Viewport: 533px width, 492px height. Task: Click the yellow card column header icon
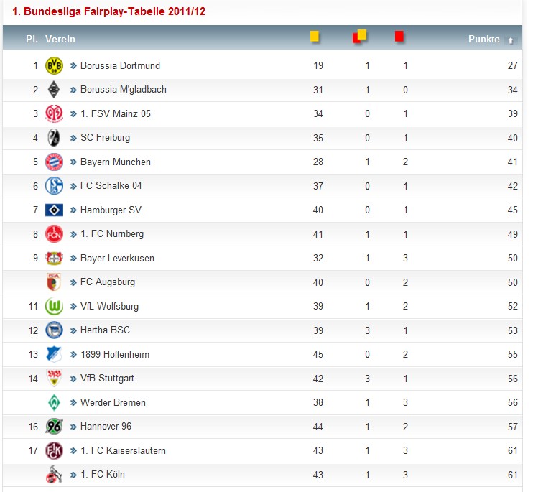[315, 37]
